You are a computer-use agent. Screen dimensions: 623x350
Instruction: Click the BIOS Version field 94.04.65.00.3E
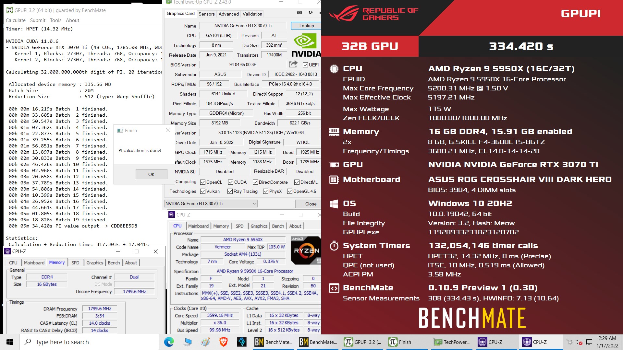tap(243, 64)
